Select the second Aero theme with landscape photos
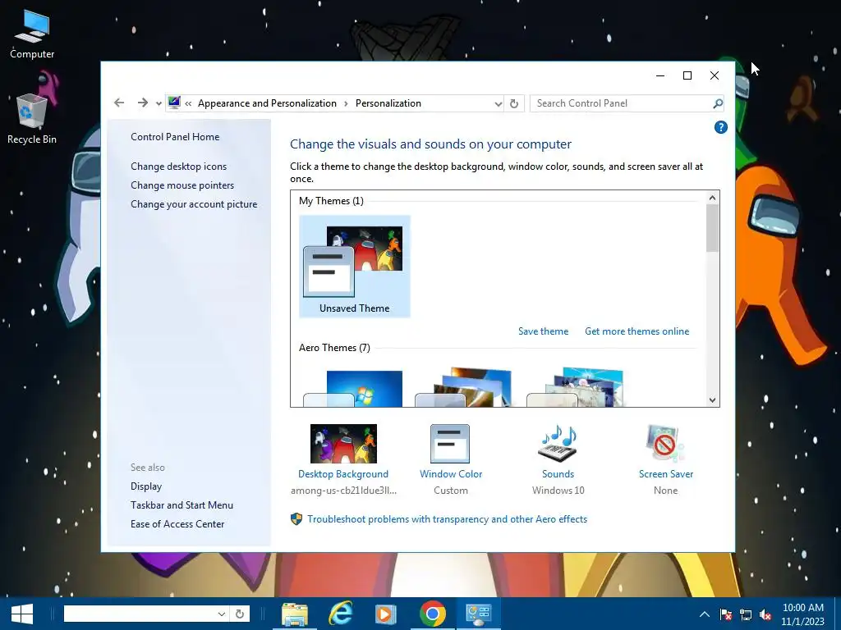The height and width of the screenshot is (630, 841). click(463, 388)
